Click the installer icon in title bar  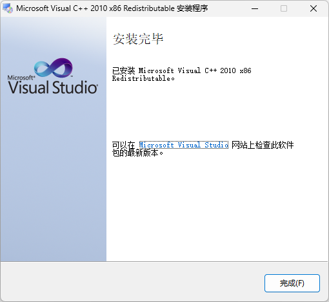[8, 8]
